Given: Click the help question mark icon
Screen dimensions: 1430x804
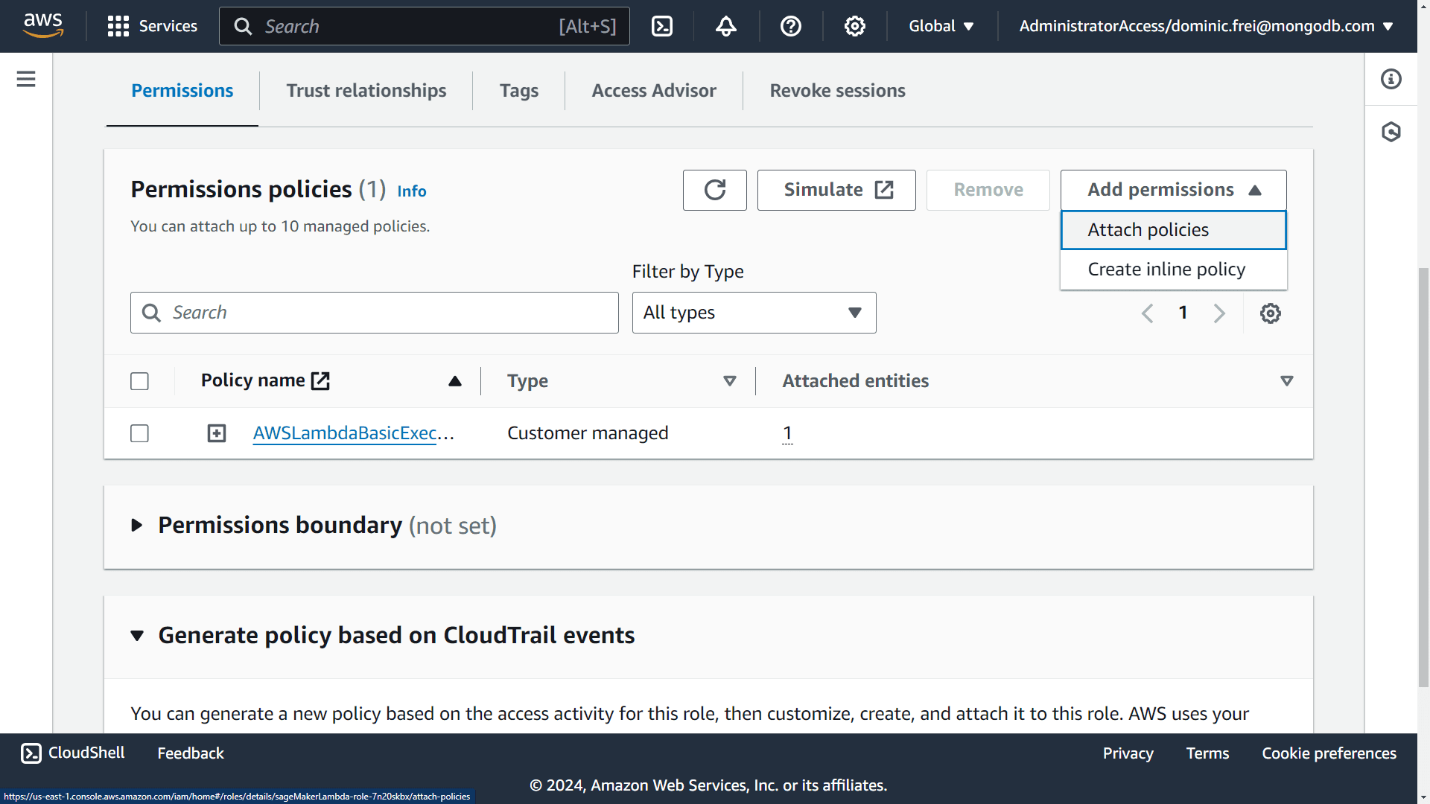Looking at the screenshot, I should pyautogui.click(x=791, y=27).
